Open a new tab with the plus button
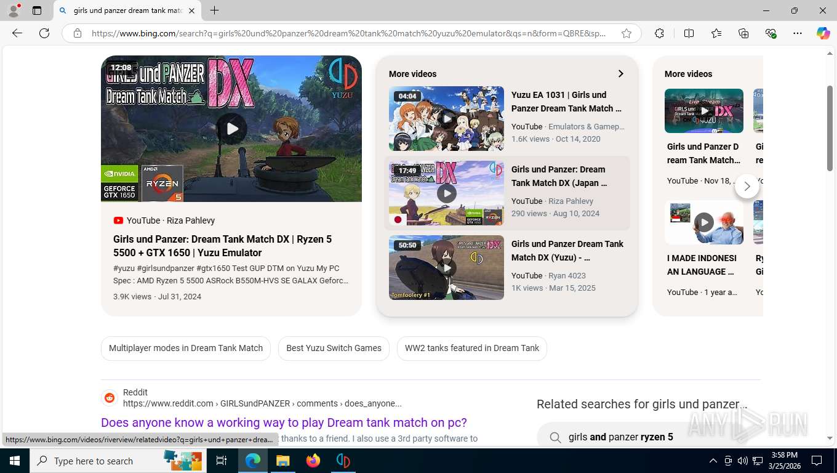 click(x=214, y=10)
